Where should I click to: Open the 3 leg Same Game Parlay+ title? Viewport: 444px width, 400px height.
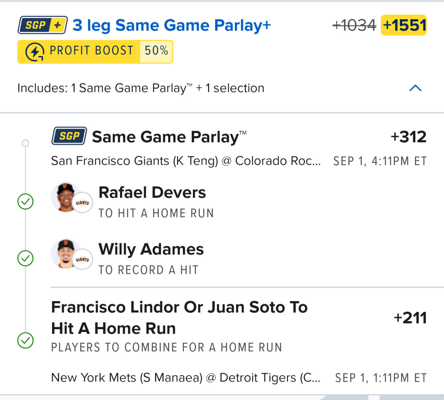(171, 25)
